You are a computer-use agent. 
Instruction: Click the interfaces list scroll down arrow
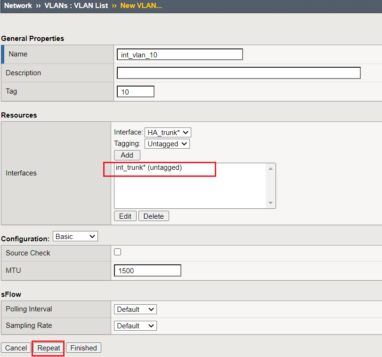tap(270, 203)
